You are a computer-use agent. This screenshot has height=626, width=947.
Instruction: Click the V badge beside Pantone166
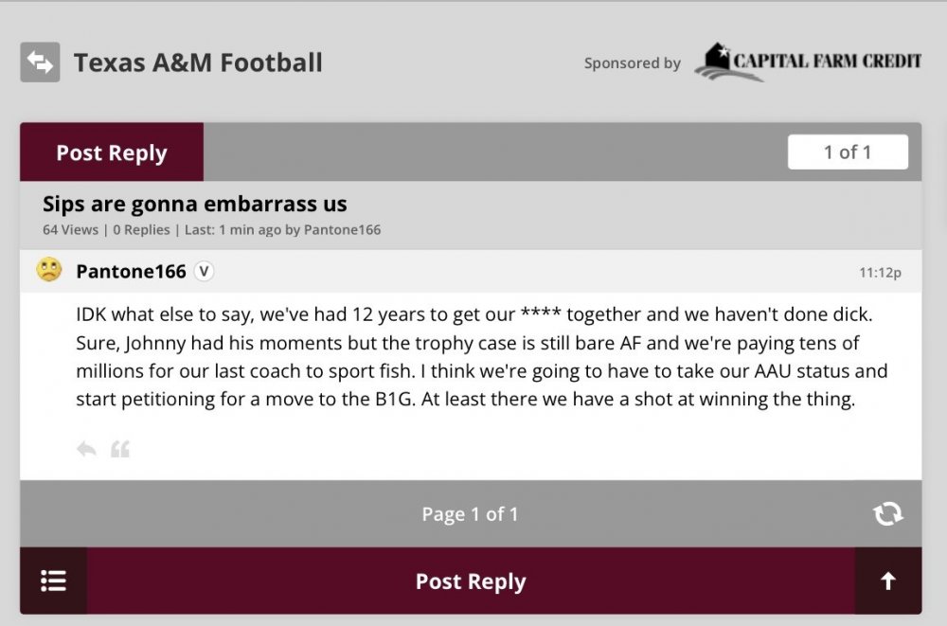[x=204, y=272]
